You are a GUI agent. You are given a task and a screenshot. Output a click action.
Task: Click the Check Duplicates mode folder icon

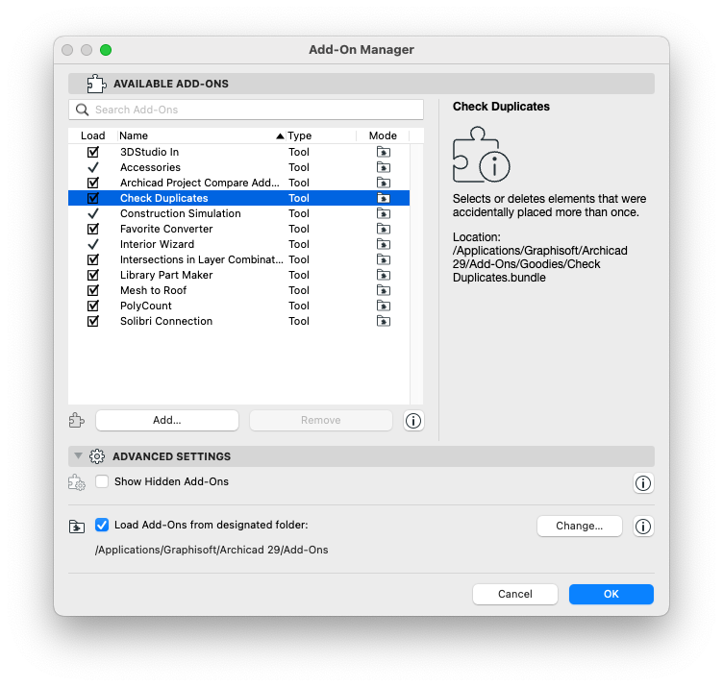[x=384, y=198]
